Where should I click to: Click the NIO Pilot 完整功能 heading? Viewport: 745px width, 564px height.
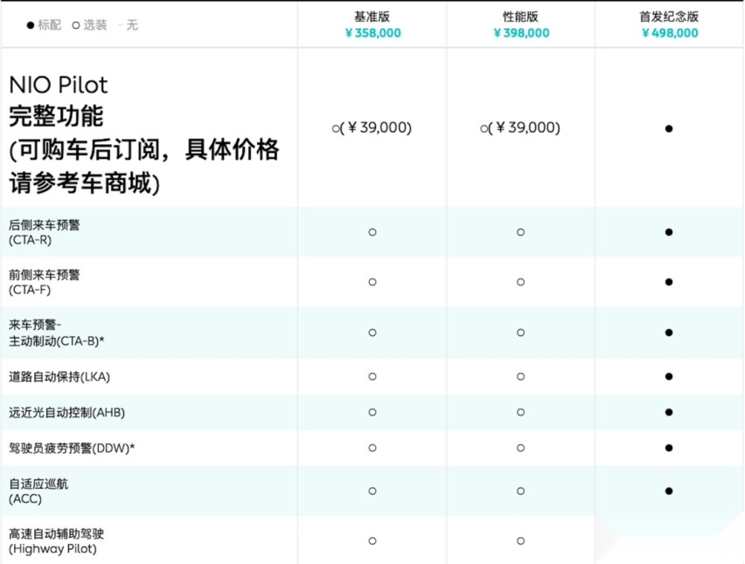59,100
